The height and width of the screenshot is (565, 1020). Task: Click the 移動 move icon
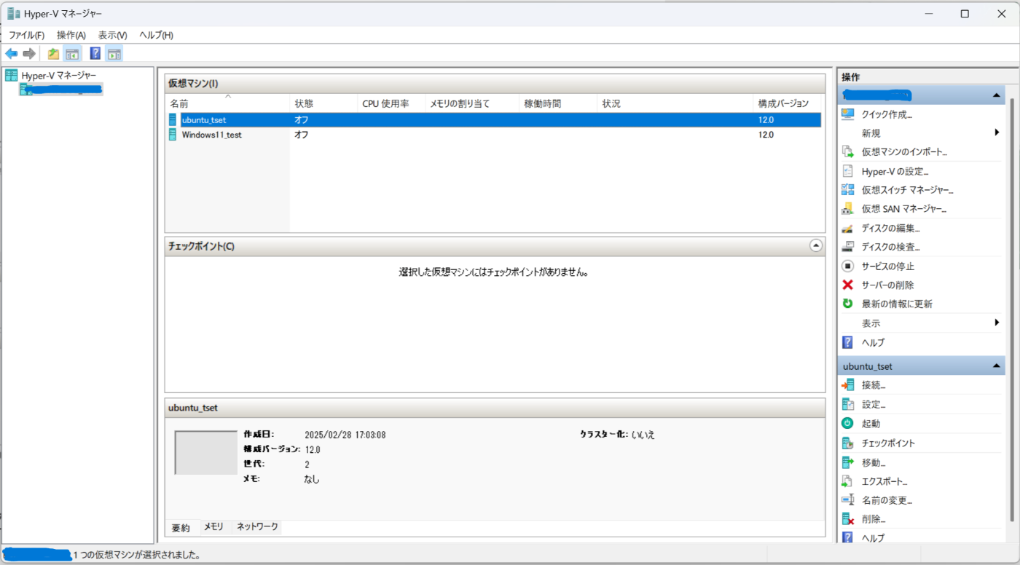click(847, 462)
